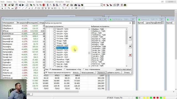This screenshot has height=99, width=177.
Task: Open the Окно menu
Action: coord(67,2)
